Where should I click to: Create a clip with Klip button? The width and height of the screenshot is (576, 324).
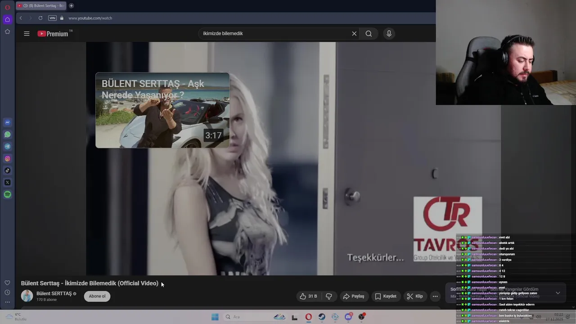tap(415, 296)
